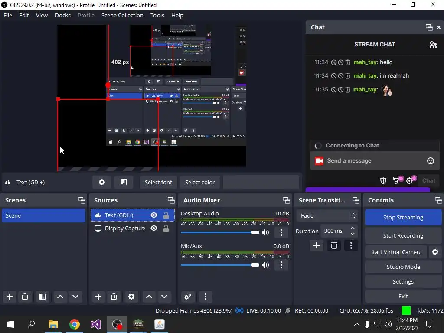Decrease transition duration stepper down
This screenshot has height=333, width=444.
click(x=353, y=234)
